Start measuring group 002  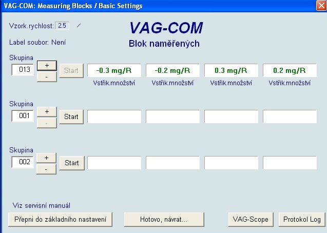click(72, 163)
